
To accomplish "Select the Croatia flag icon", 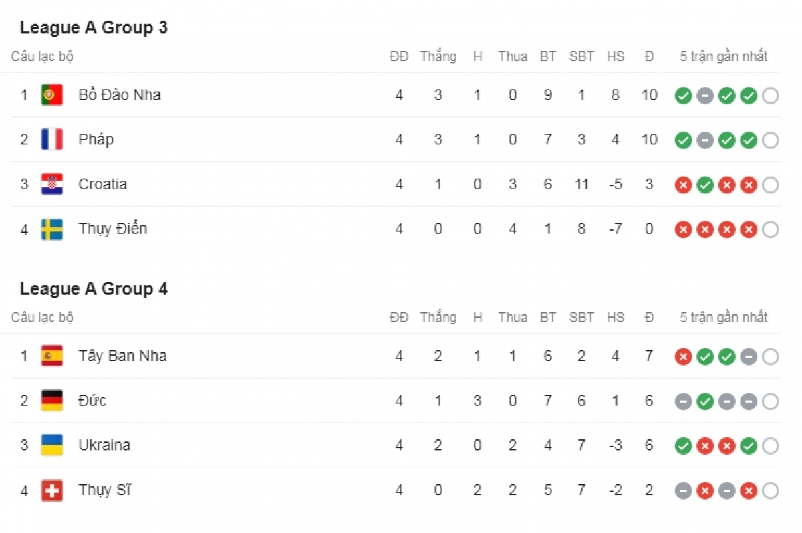I will [x=52, y=184].
